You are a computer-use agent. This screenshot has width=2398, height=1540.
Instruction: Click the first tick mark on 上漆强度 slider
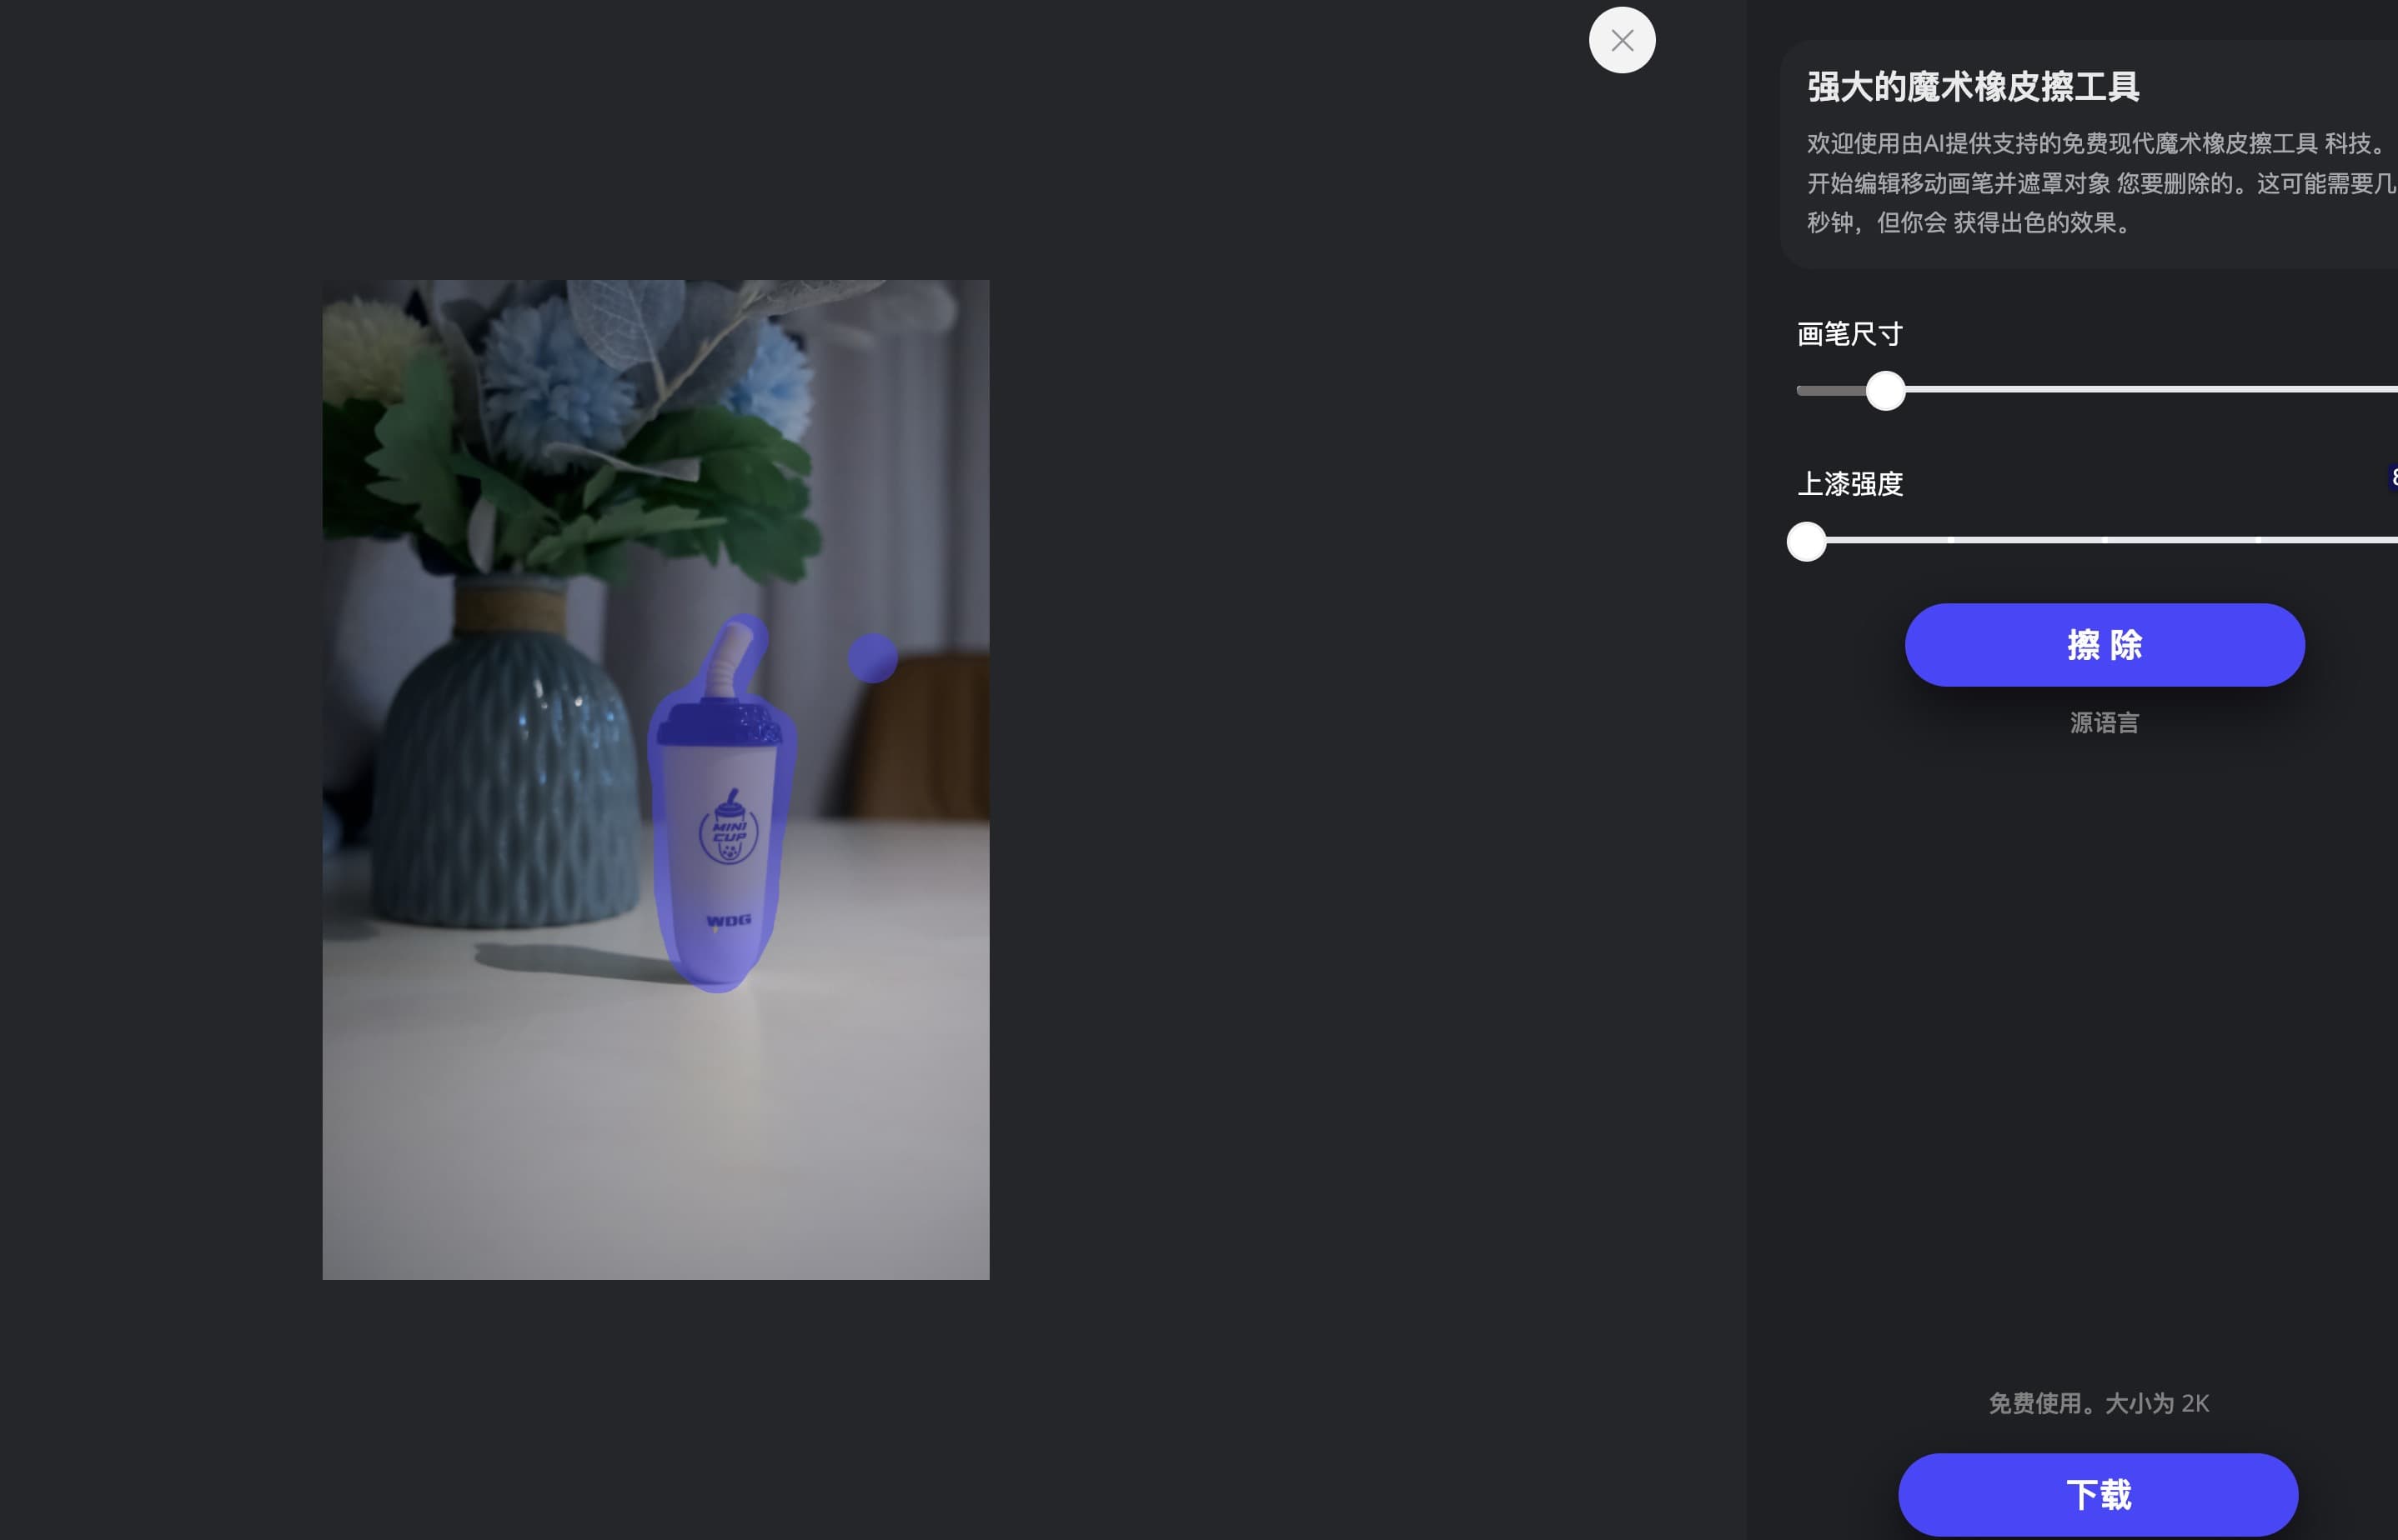(x=1951, y=540)
